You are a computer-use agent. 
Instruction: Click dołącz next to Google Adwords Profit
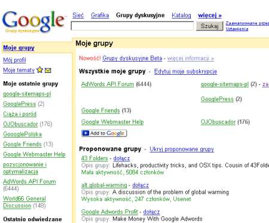[x=151, y=212]
